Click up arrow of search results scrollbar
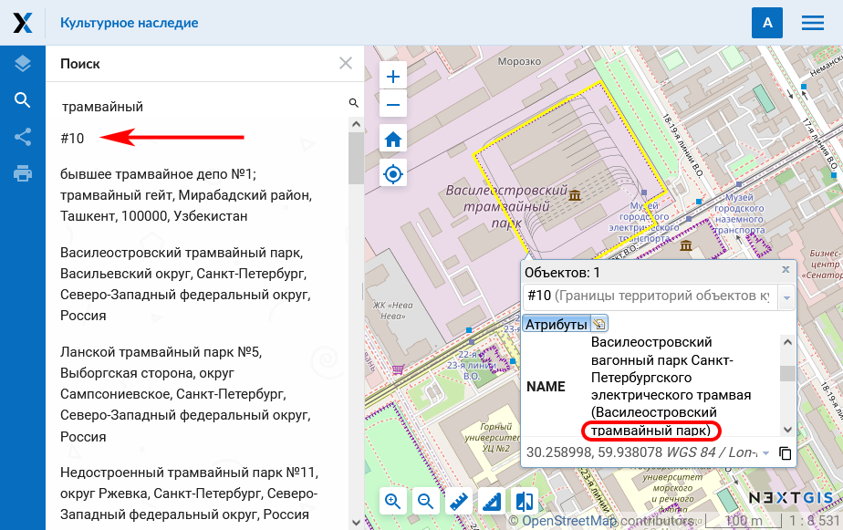The height and width of the screenshot is (530, 843). [x=356, y=124]
